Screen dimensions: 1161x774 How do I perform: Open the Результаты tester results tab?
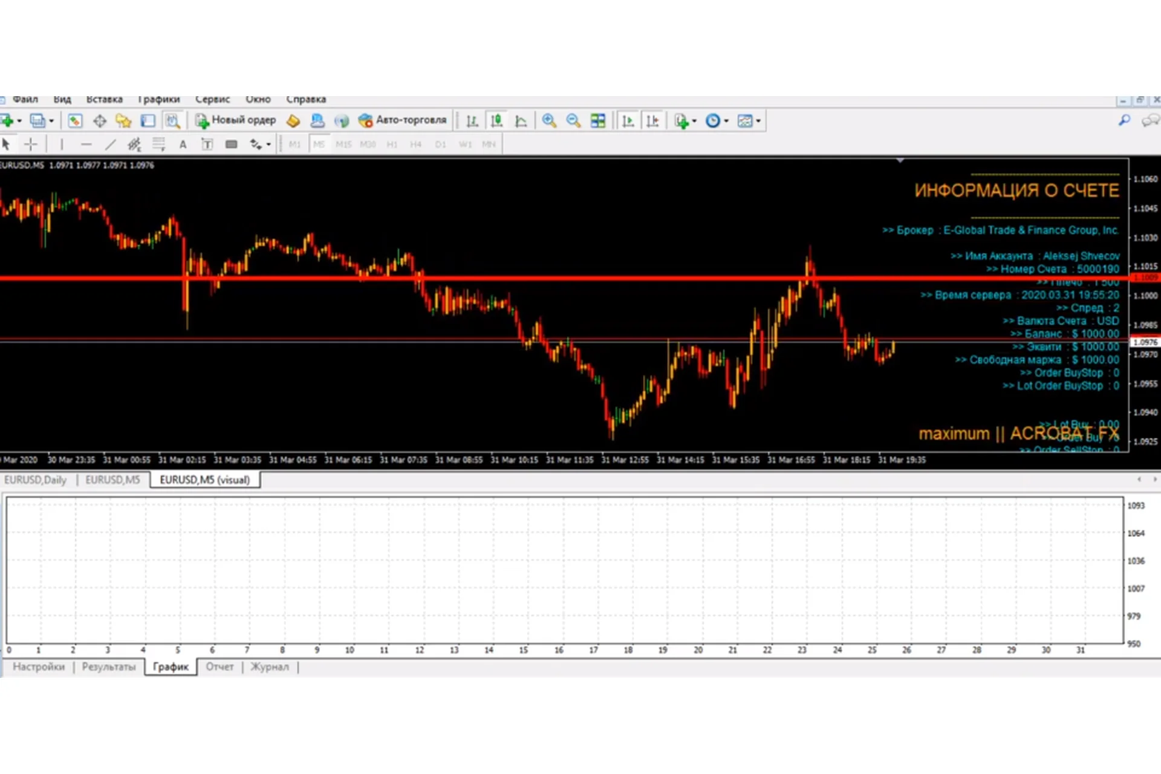tap(108, 666)
